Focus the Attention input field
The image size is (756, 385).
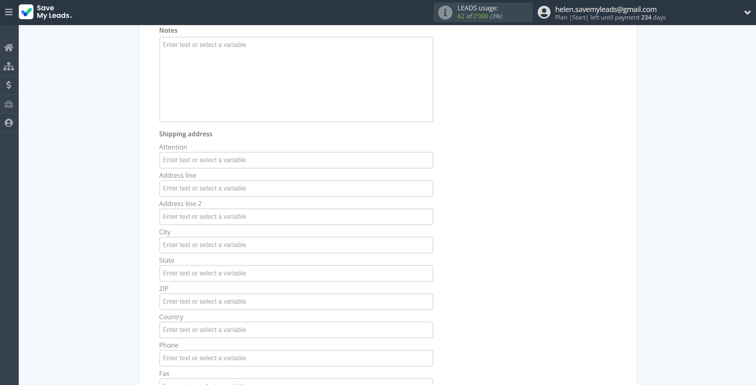[x=296, y=160]
